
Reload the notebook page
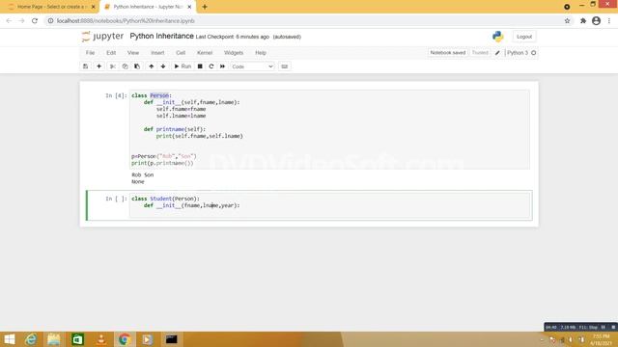click(x=35, y=21)
